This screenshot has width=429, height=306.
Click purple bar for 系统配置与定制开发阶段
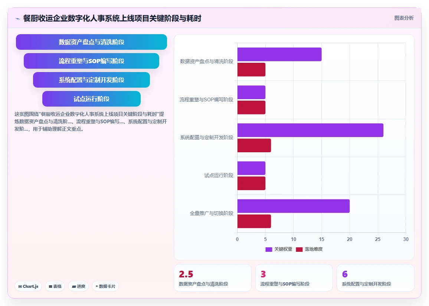click(310, 130)
